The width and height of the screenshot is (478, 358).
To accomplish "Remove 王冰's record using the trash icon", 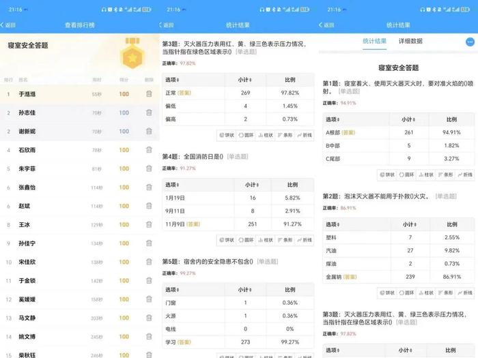I will pos(149,224).
